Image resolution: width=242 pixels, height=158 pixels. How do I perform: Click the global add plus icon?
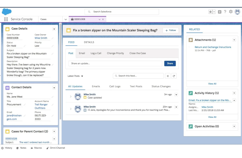[220, 12]
